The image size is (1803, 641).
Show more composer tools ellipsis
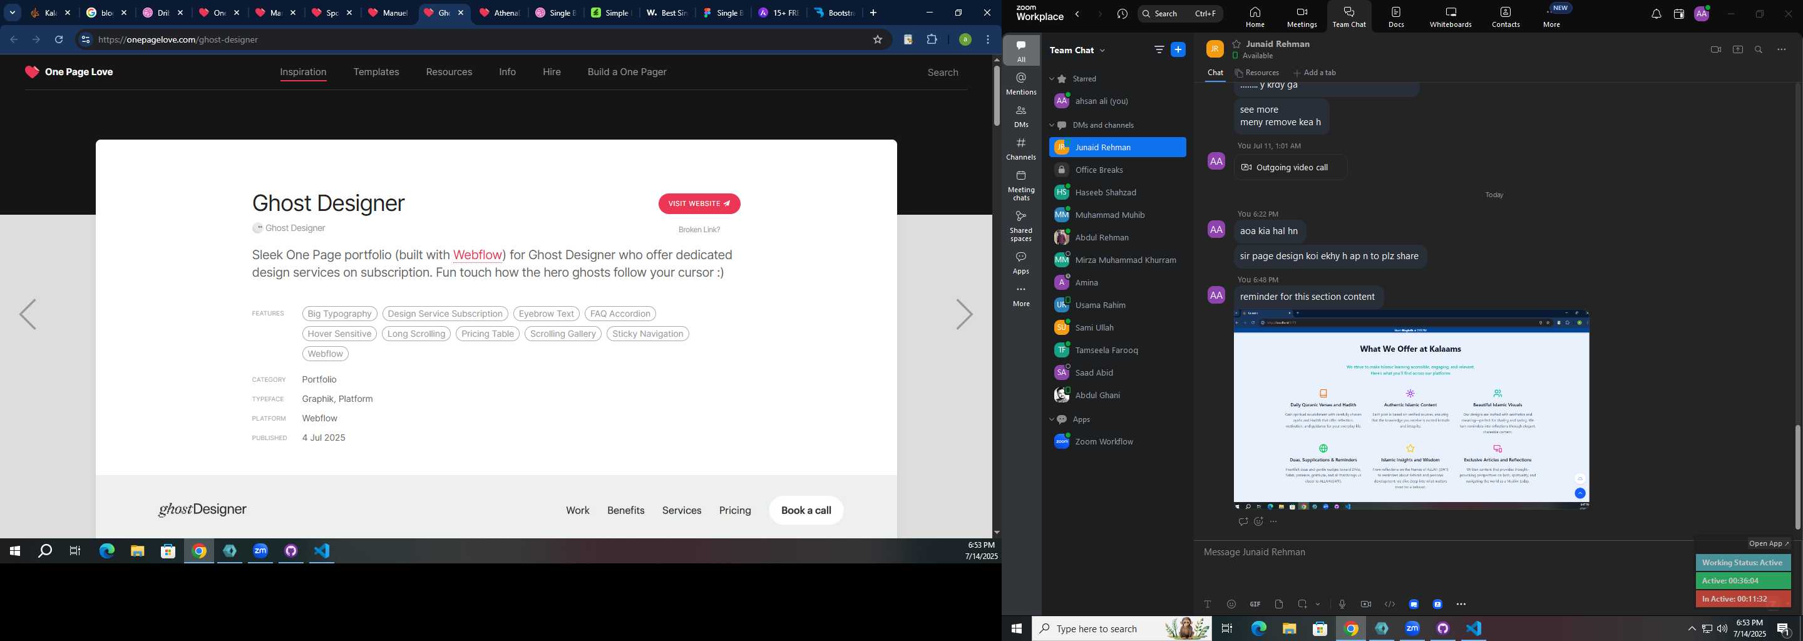click(1461, 604)
